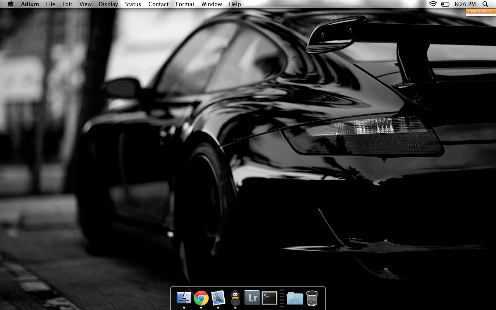Open the Applications folder stack in dock
The width and height of the screenshot is (496, 310).
coord(295,298)
